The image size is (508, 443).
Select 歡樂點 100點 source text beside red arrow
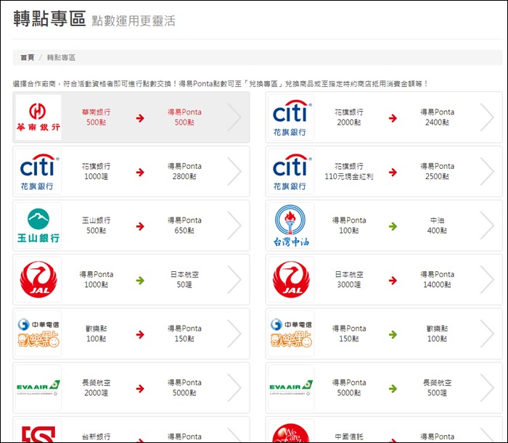pyautogui.click(x=97, y=334)
